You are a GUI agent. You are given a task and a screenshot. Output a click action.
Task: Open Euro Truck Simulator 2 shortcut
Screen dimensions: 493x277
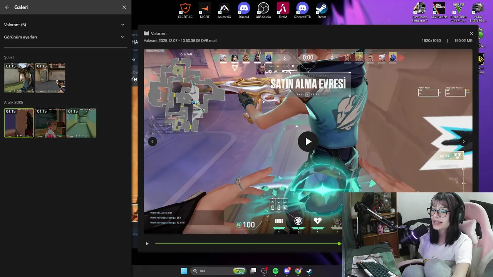tap(419, 12)
